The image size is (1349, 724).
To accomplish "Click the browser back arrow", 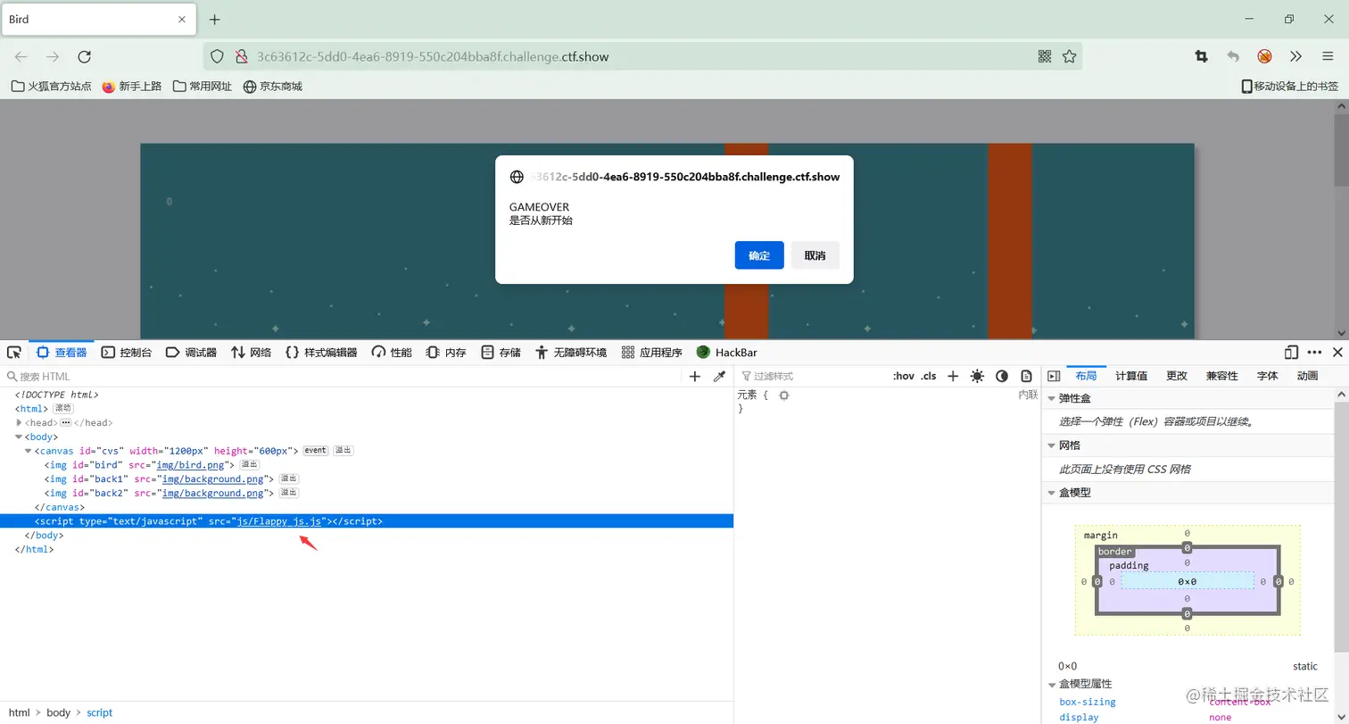I will coord(21,57).
